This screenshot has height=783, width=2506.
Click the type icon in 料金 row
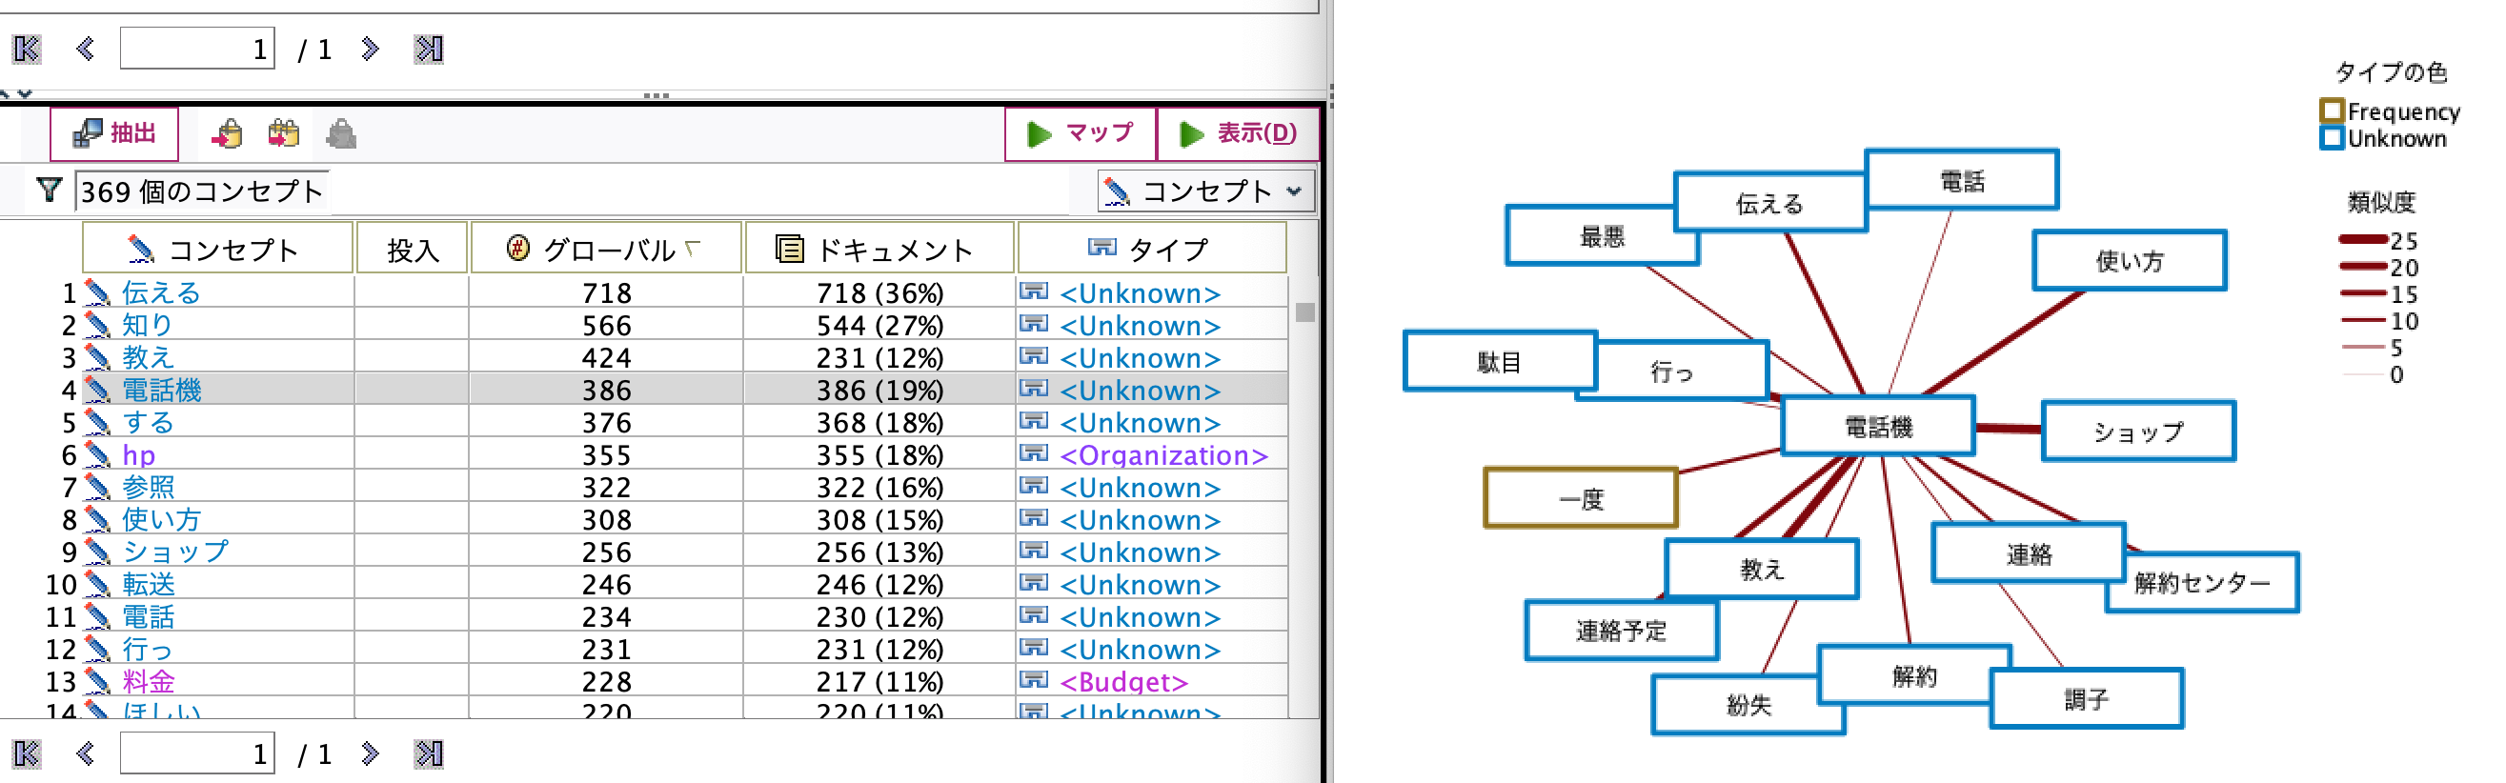[x=1033, y=680]
